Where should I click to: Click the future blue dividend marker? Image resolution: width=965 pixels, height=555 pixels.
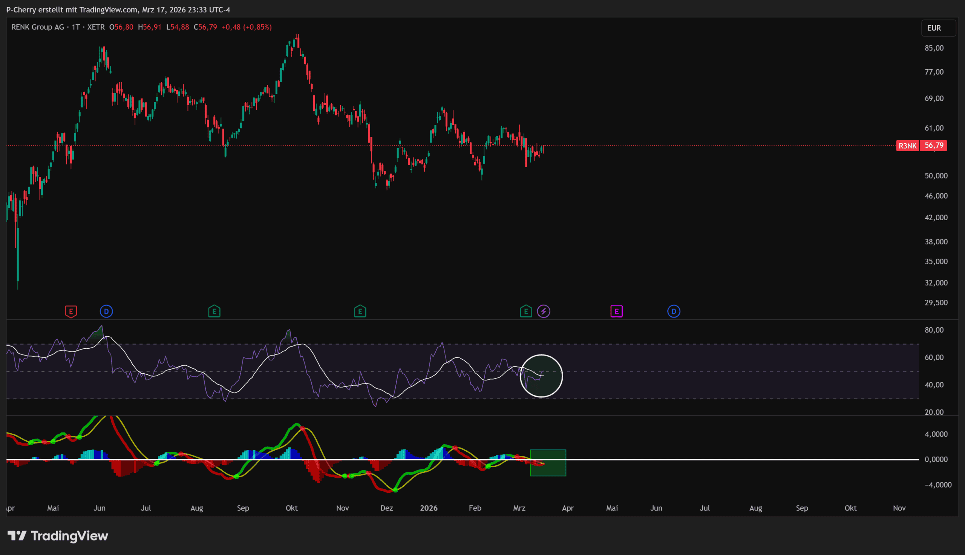pyautogui.click(x=674, y=311)
